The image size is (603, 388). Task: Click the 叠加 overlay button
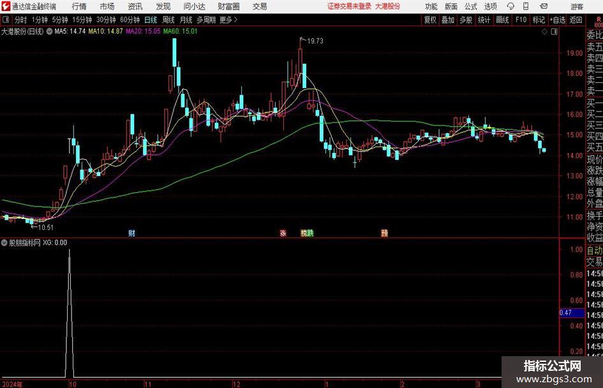tap(448, 20)
